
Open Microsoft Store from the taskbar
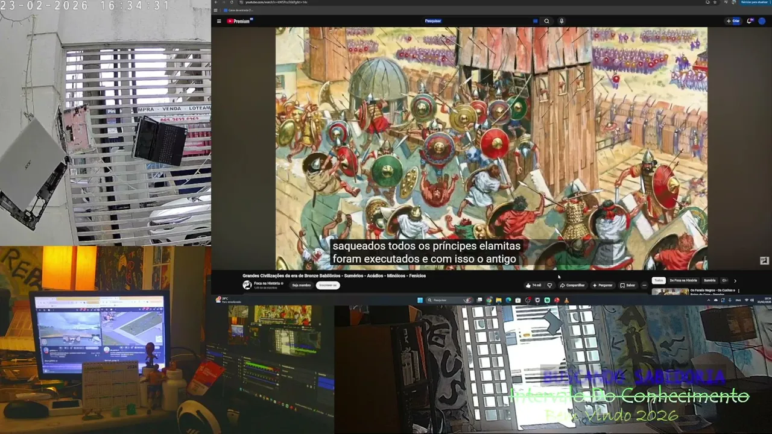click(x=518, y=300)
